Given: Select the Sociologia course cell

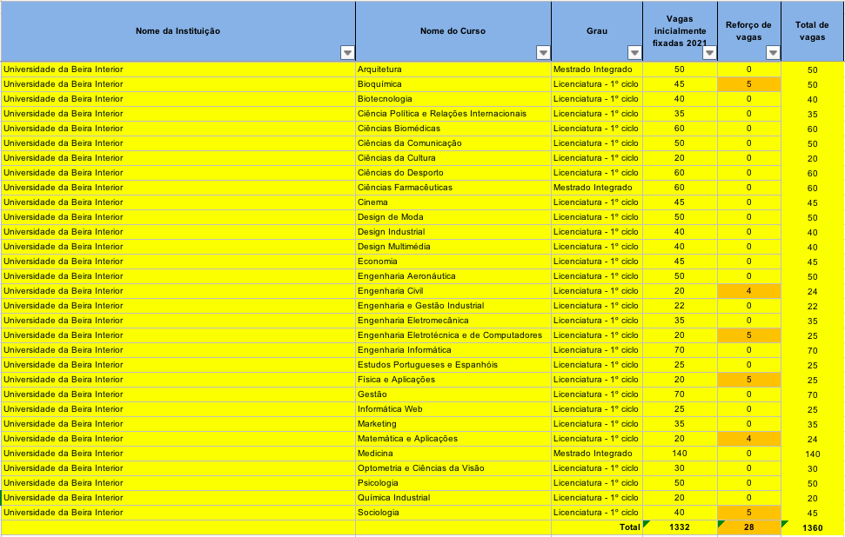Looking at the screenshot, I should [x=453, y=513].
